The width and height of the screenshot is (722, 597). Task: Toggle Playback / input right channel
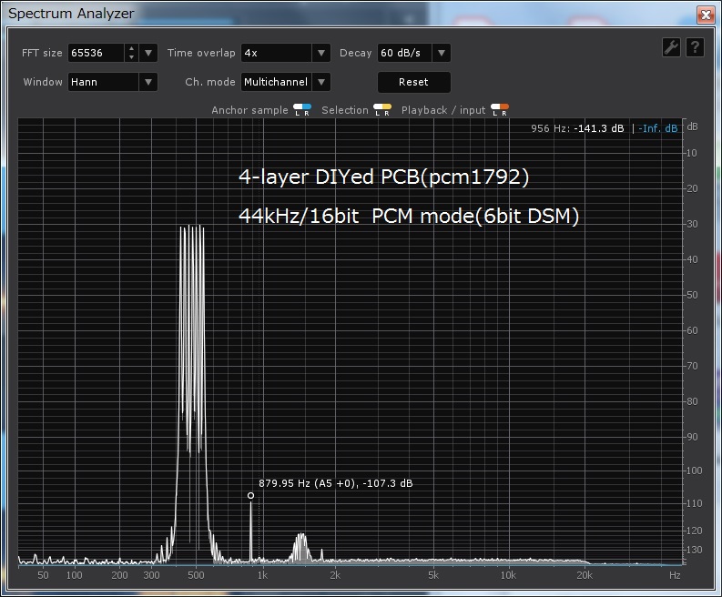click(504, 110)
